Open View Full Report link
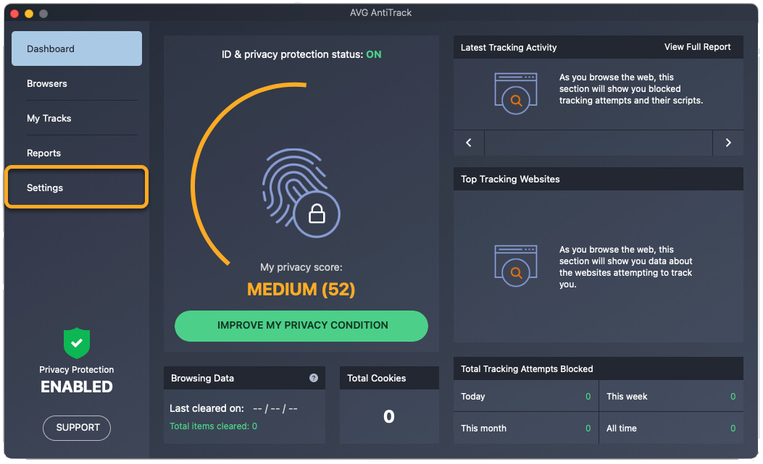 [697, 47]
